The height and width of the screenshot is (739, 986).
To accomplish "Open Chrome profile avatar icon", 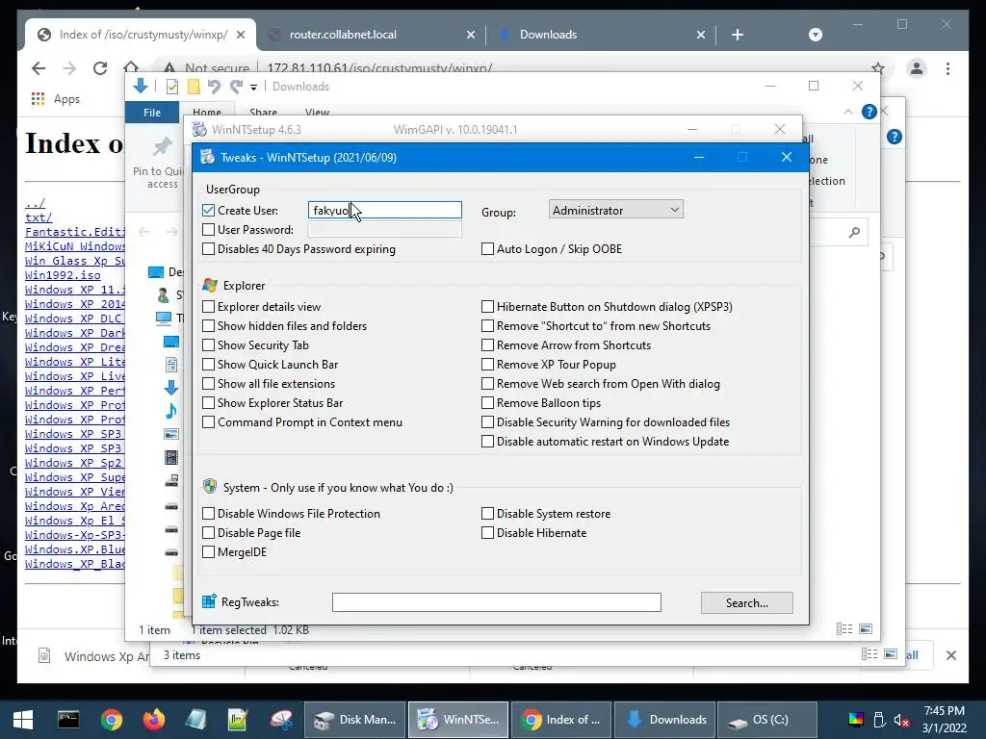I will click(917, 68).
